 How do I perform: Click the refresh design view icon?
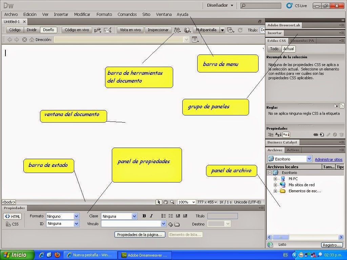pos(240,30)
